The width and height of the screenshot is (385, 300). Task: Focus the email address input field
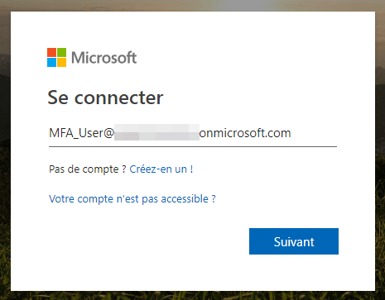[193, 133]
